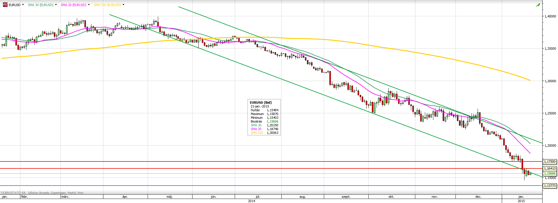Click the júl. month label
The image size is (558, 203).
tap(257, 197)
